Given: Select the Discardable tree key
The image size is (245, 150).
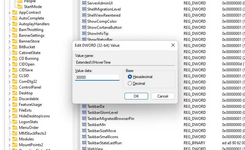Looking at the screenshot, I should (29, 99).
